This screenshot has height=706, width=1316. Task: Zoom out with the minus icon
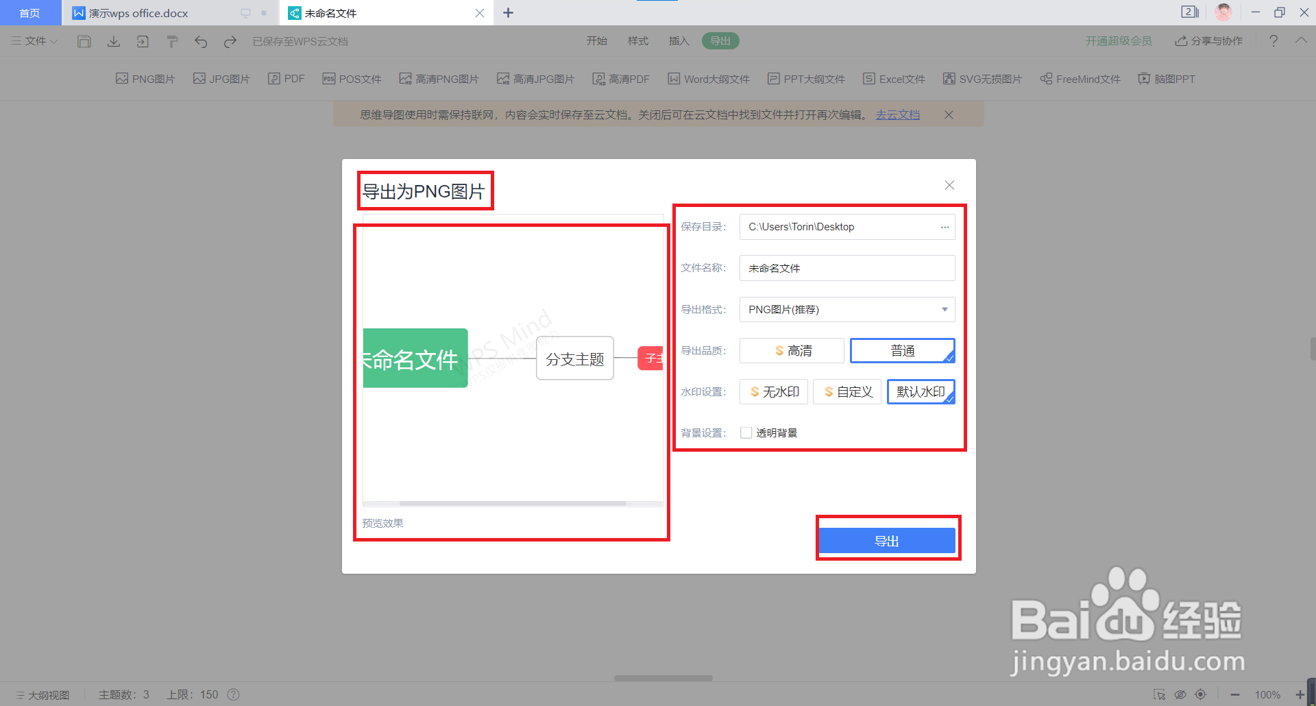pyautogui.click(x=1234, y=694)
